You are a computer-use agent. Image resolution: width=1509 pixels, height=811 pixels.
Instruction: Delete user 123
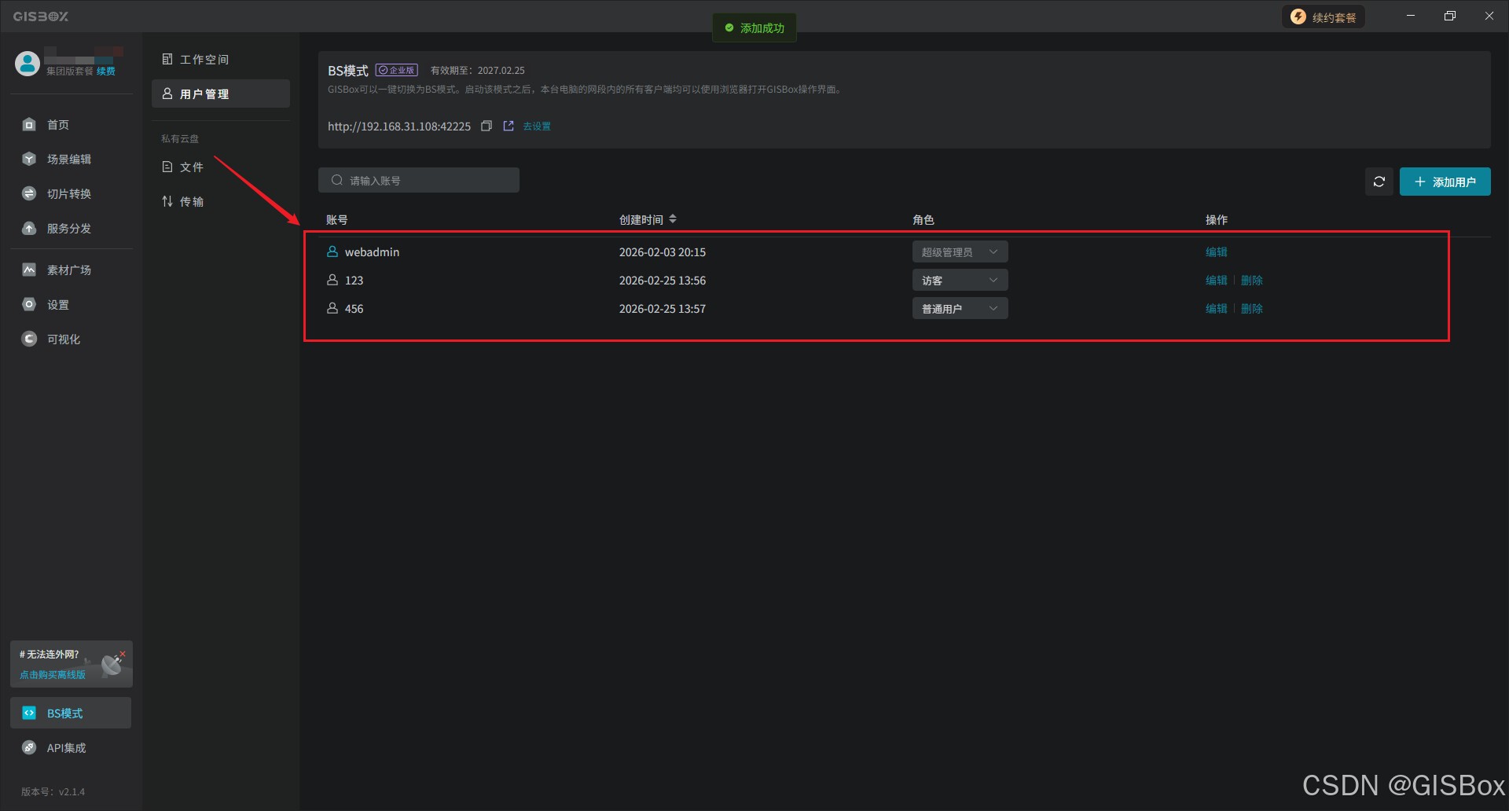(x=1252, y=280)
